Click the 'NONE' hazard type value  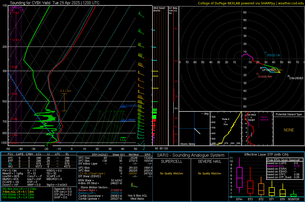(x=289, y=130)
